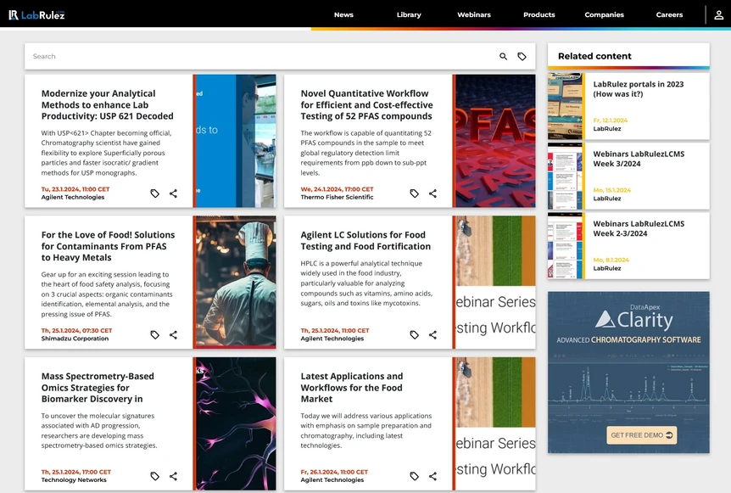
Task: Click date Th, 25.1.2024, 17:00 CET
Action: point(76,472)
